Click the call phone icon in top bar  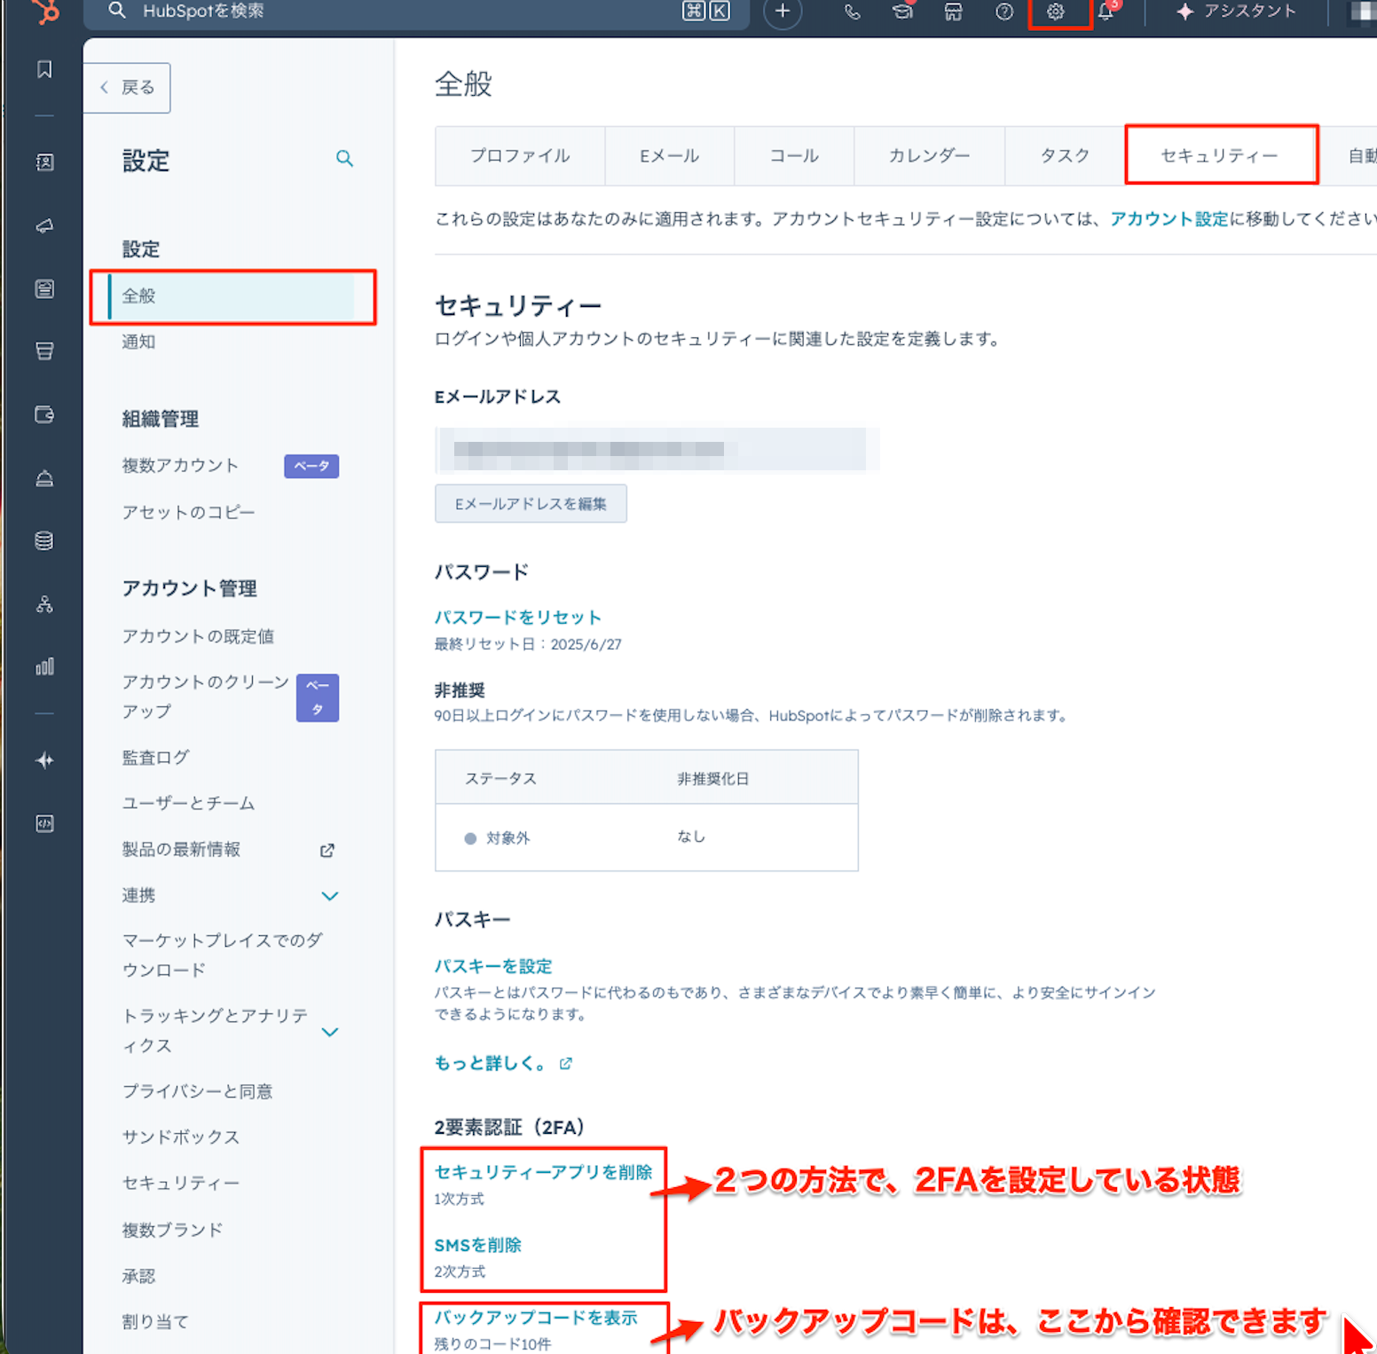tap(852, 12)
